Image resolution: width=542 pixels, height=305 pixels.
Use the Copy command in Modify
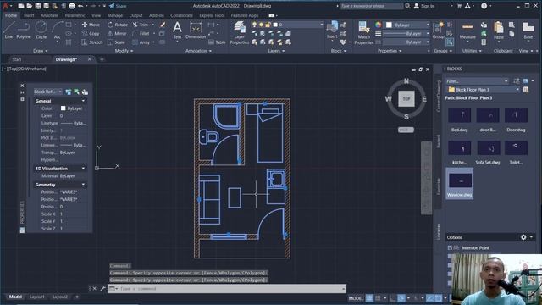pyautogui.click(x=91, y=34)
